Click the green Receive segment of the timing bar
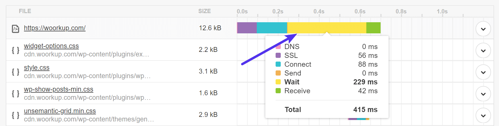This screenshot has height=126, width=499. pos(373,28)
